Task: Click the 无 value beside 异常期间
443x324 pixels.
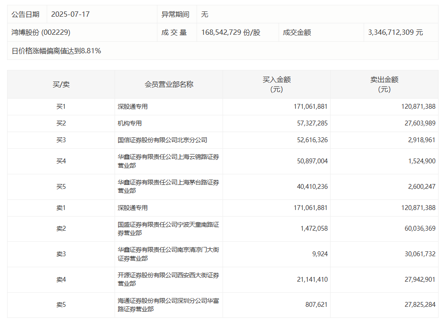Action: [x=205, y=14]
